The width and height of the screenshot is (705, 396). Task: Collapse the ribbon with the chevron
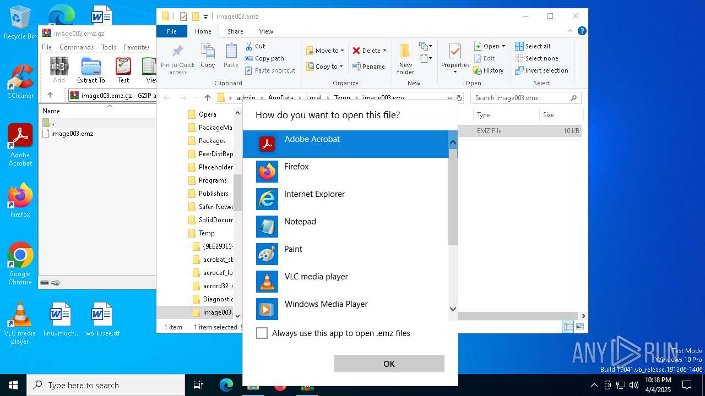coord(571,31)
